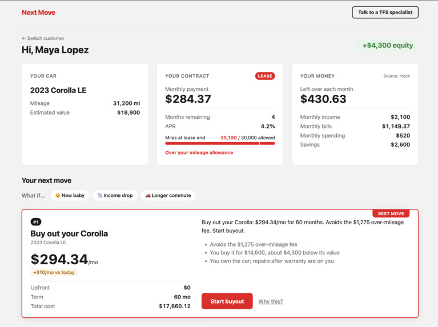Click the 4.2% APR value
438x327 pixels.
268,126
